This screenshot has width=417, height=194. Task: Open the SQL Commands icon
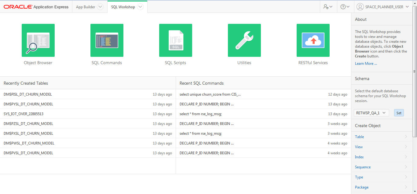click(x=107, y=40)
